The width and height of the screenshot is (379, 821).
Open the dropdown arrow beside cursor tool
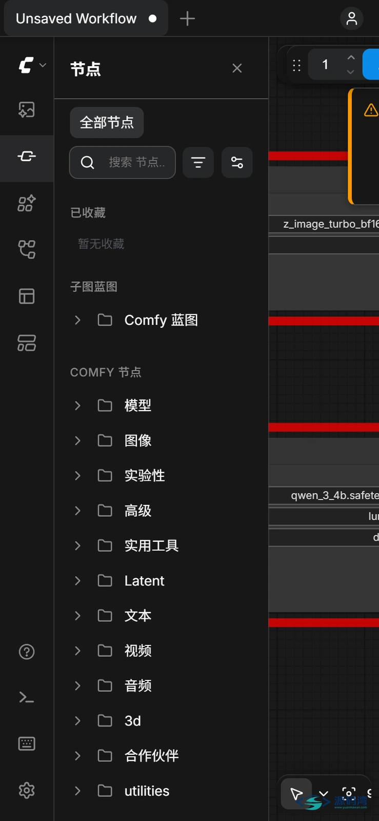[324, 794]
